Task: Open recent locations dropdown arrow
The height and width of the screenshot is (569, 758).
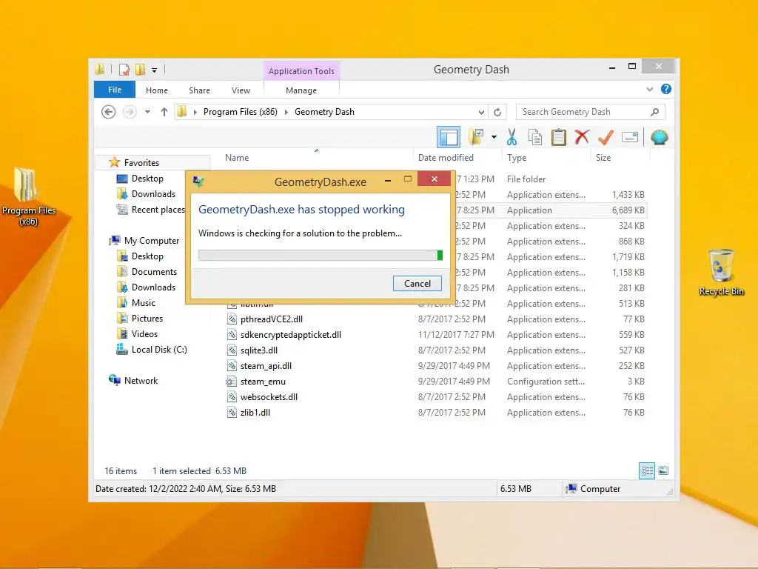Action: (x=147, y=112)
